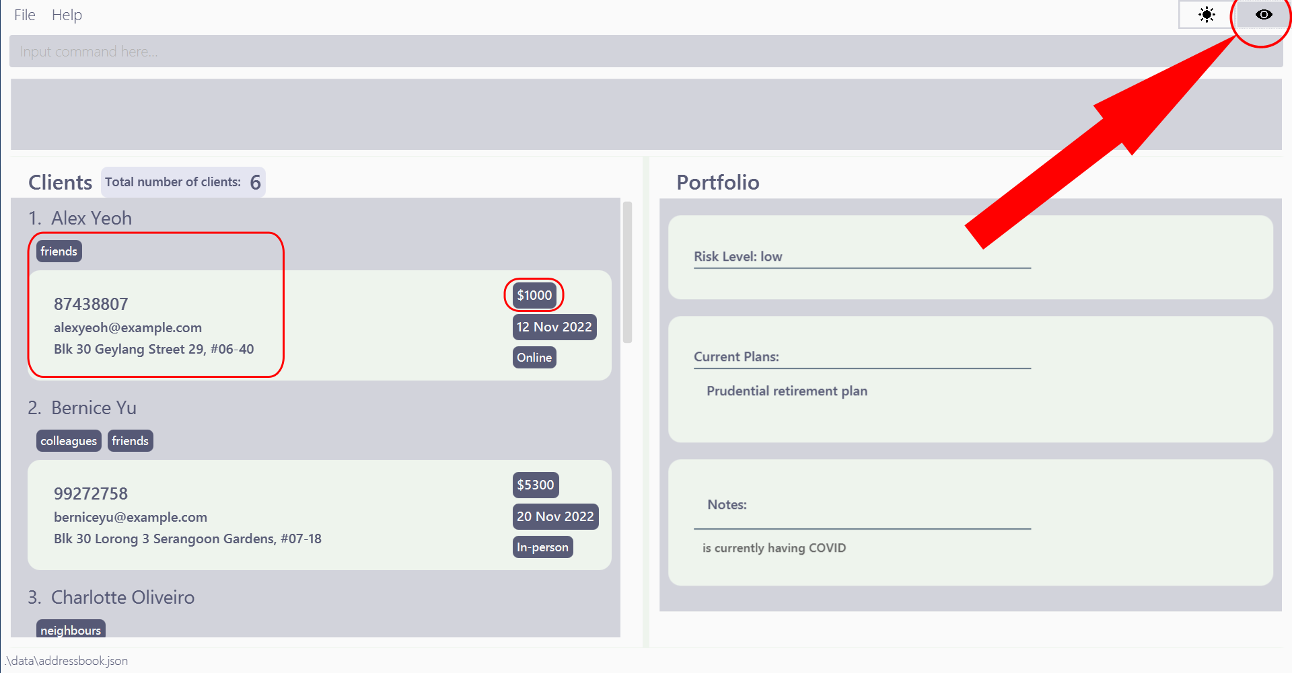
Task: Click the result display box below command input
Action: click(646, 114)
